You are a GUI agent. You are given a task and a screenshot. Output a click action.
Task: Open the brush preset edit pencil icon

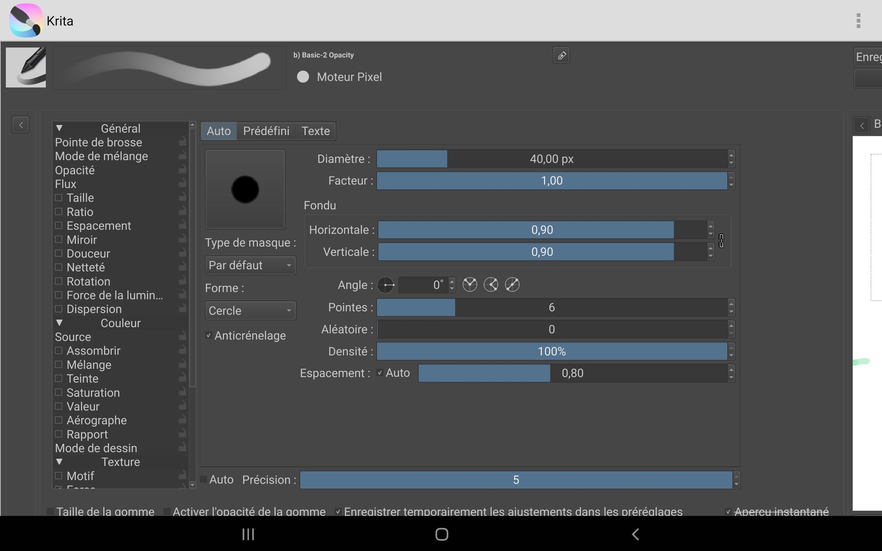[561, 55]
